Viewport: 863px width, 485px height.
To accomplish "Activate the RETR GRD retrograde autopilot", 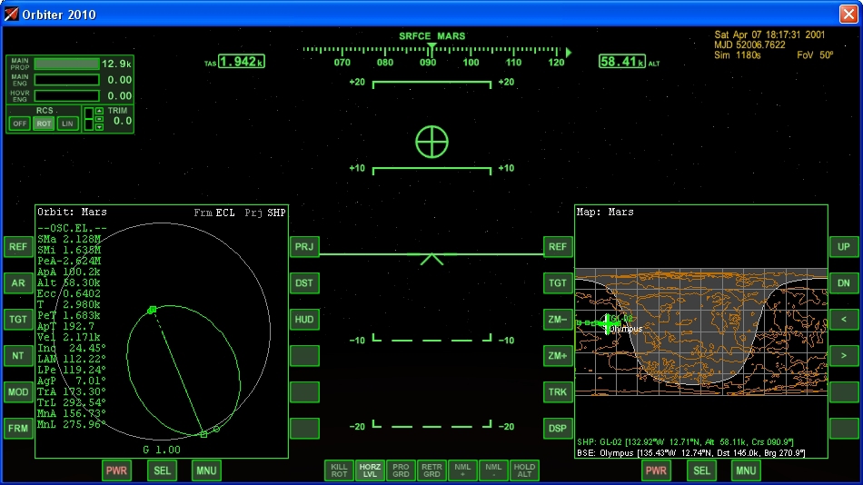I will (431, 470).
